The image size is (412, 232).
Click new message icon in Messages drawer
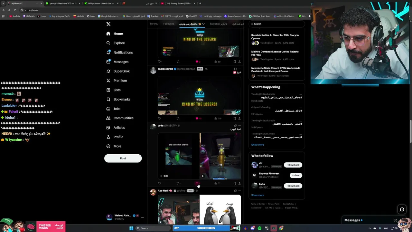click(395, 220)
